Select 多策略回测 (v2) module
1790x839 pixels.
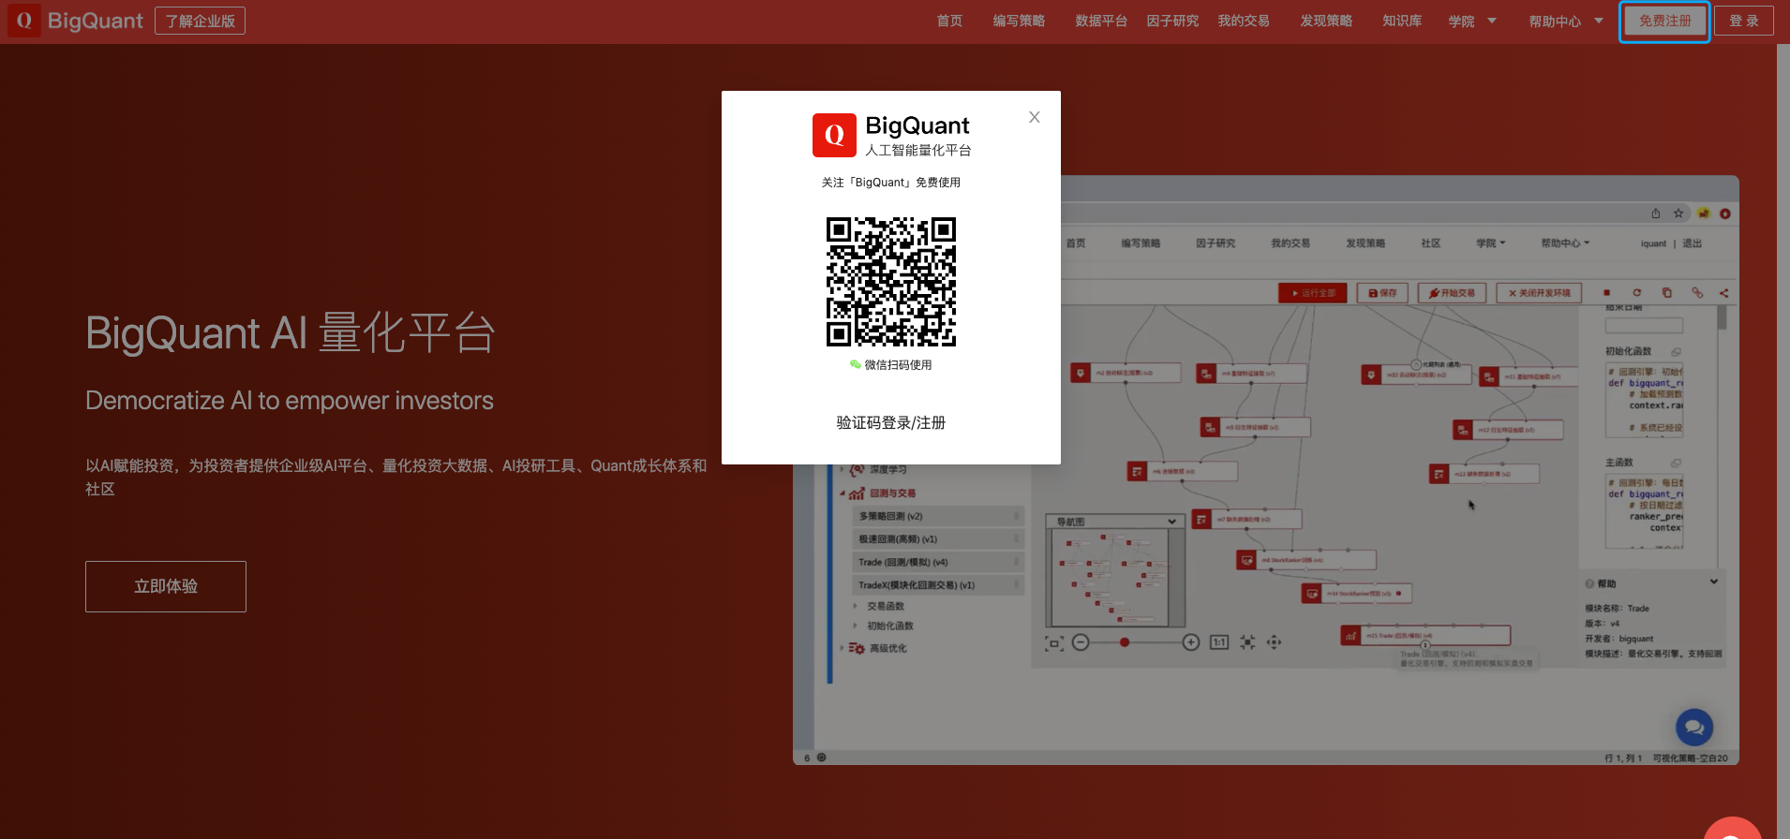(x=937, y=516)
